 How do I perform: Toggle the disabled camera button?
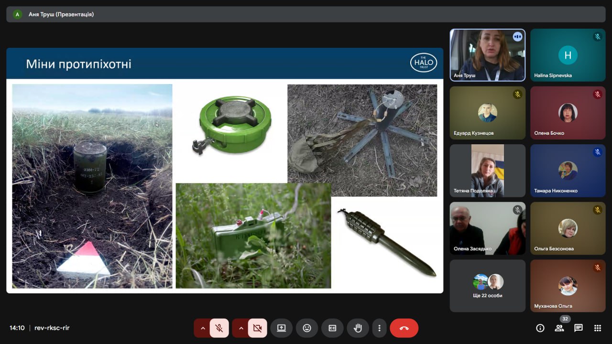tap(257, 328)
